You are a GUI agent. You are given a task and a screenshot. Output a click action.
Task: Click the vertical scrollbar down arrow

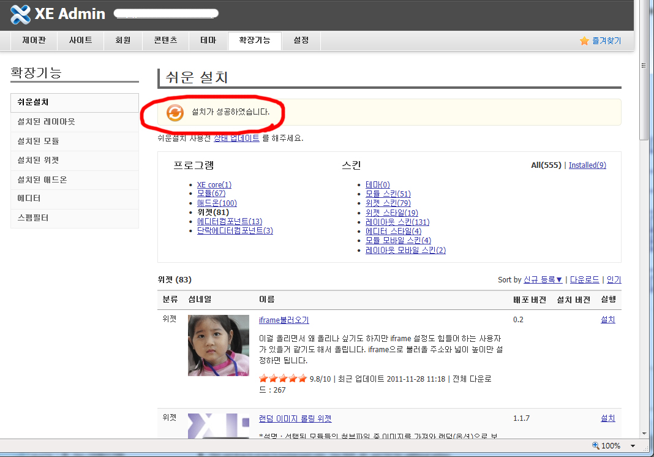pyautogui.click(x=643, y=432)
